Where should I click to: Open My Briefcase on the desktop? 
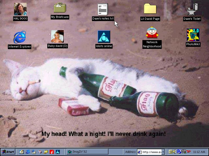[x=60, y=8]
